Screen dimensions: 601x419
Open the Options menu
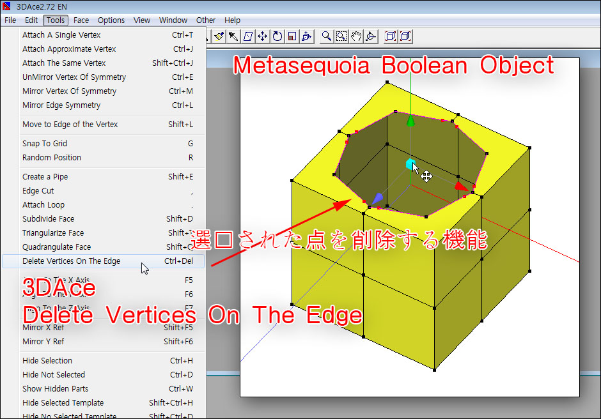coord(111,20)
